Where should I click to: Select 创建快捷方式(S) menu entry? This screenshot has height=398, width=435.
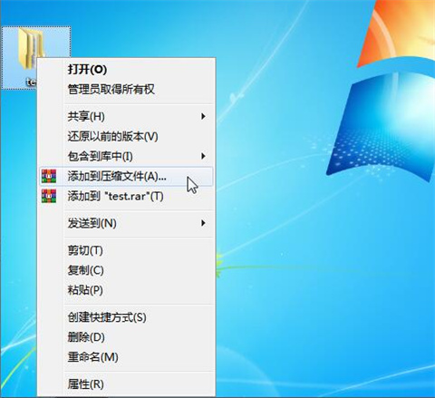click(126, 317)
